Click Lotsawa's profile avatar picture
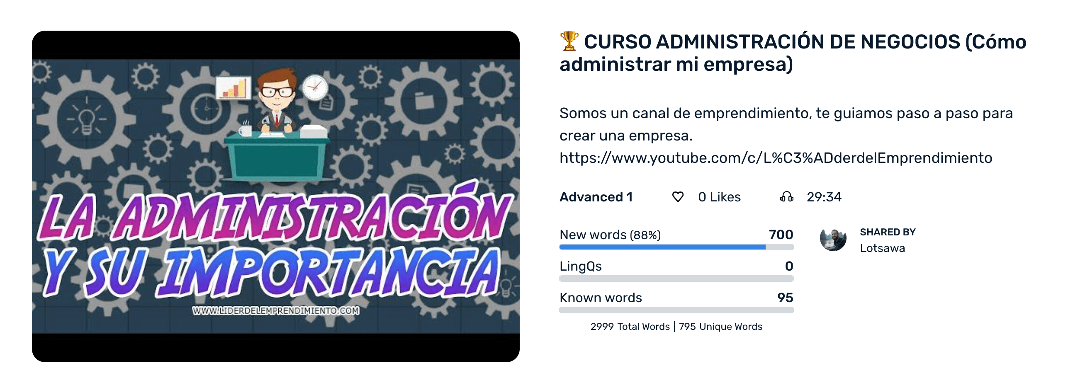 click(x=833, y=240)
